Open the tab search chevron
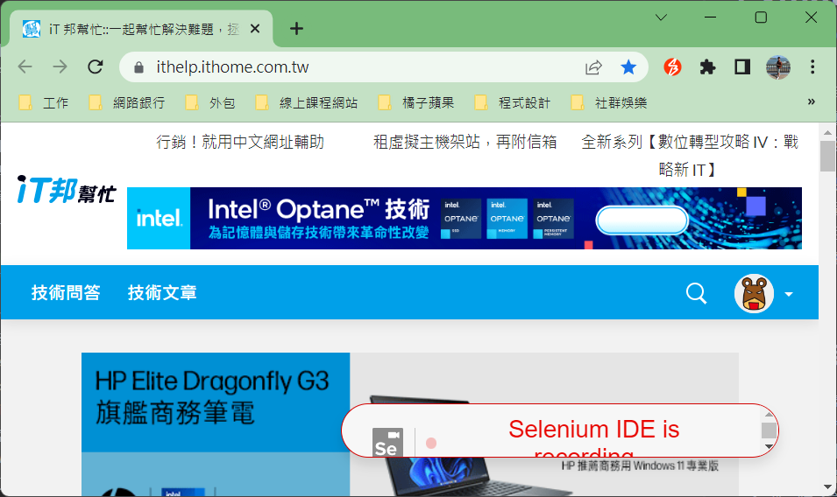This screenshot has height=497, width=837. pyautogui.click(x=661, y=17)
